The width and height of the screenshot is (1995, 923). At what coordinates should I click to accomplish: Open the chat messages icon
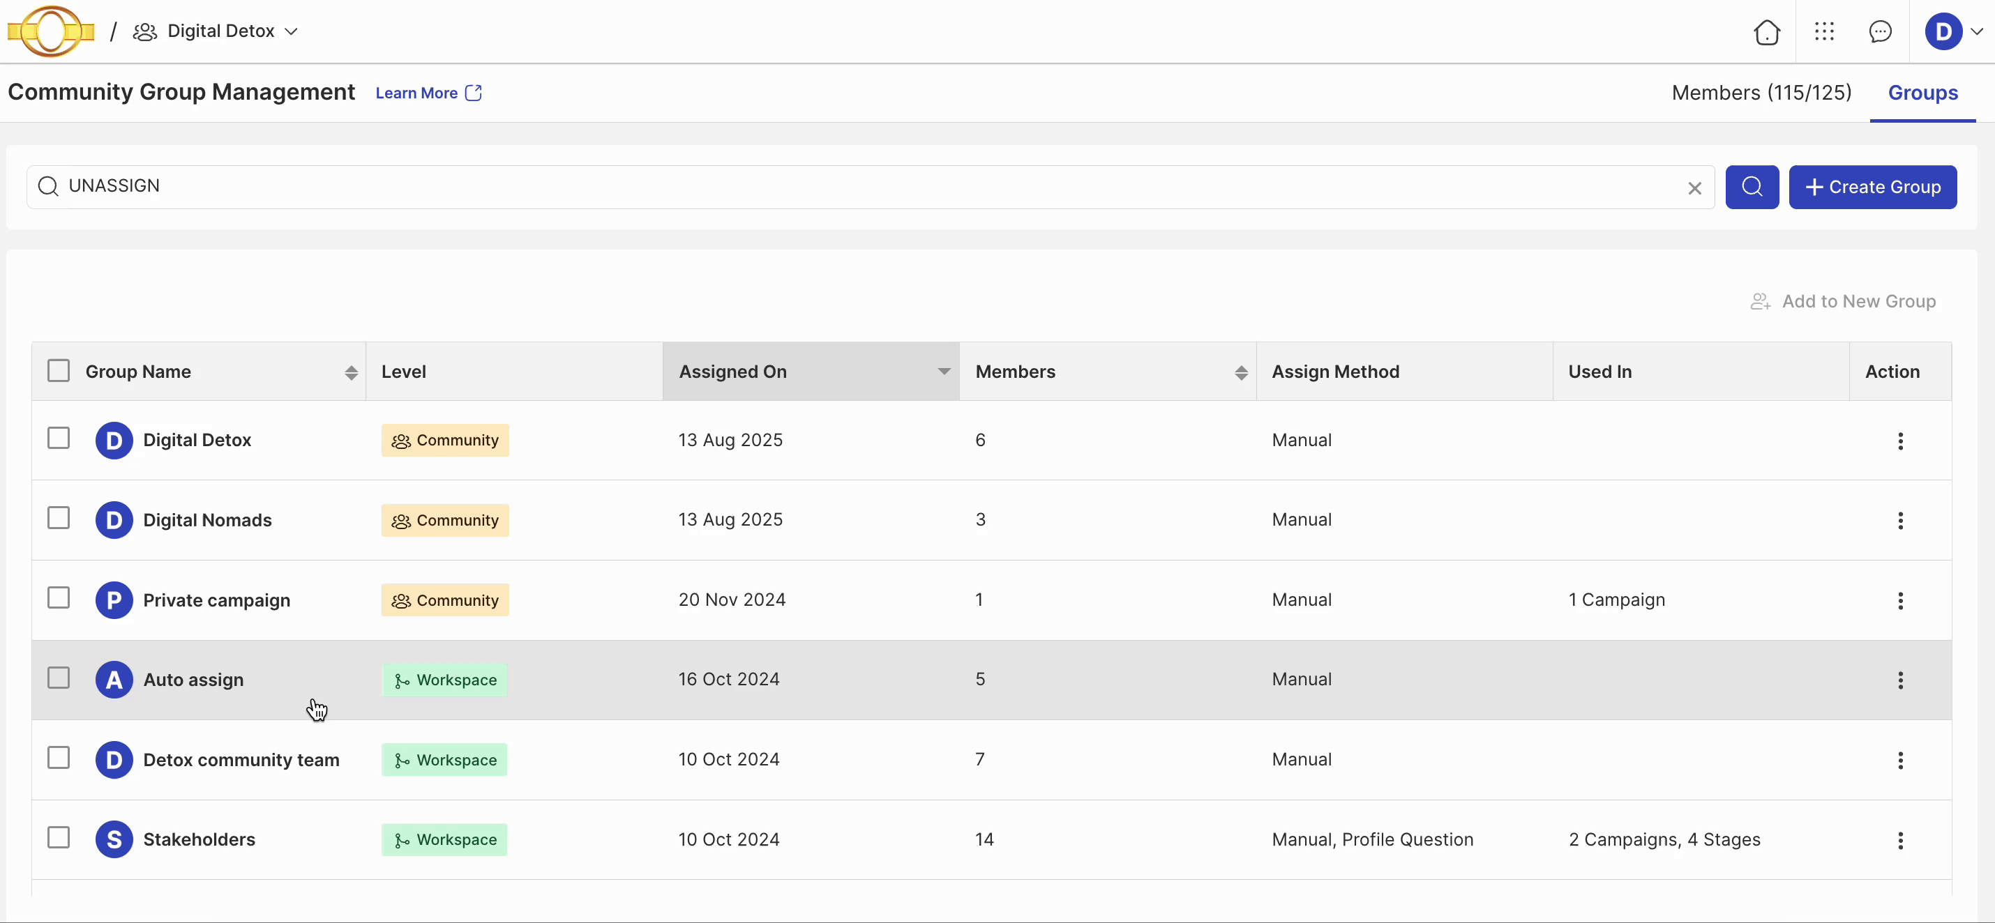(x=1880, y=32)
